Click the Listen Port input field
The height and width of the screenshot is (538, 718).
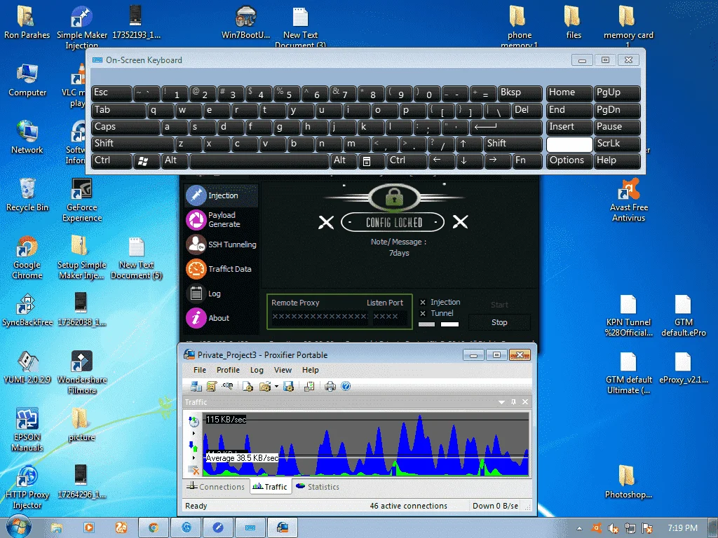pyautogui.click(x=390, y=317)
